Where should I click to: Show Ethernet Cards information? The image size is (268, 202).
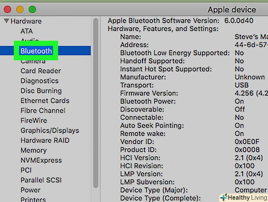[45, 100]
